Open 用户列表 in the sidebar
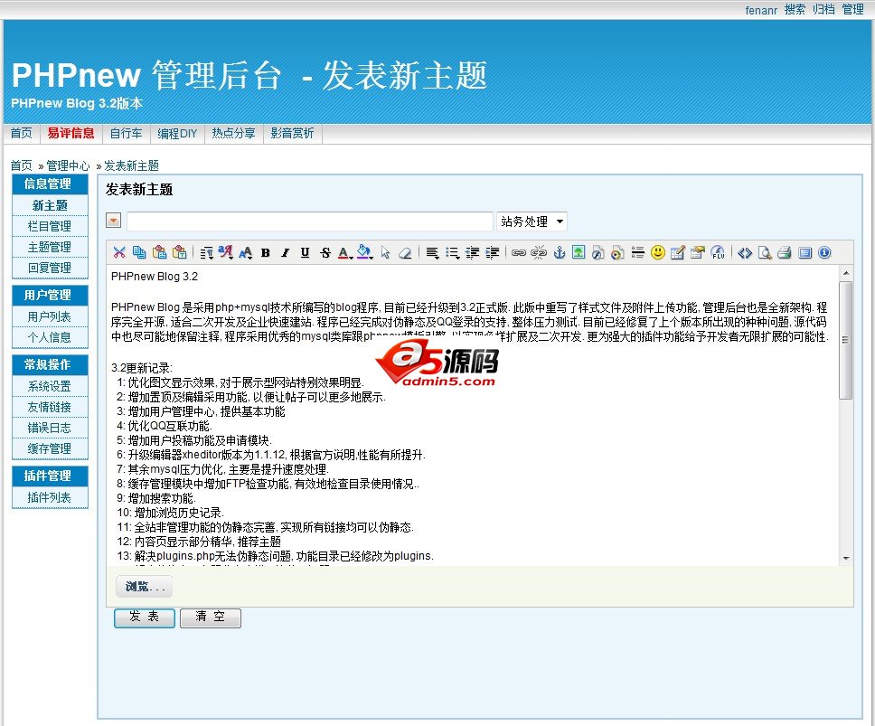 point(50,316)
